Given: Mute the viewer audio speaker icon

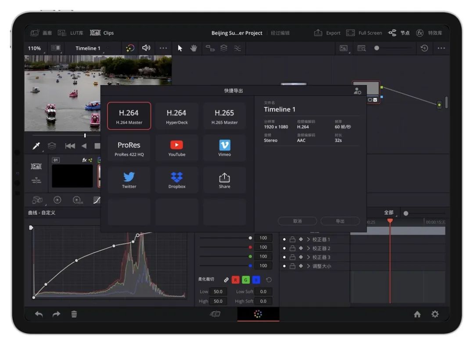Looking at the screenshot, I should coord(146,48).
